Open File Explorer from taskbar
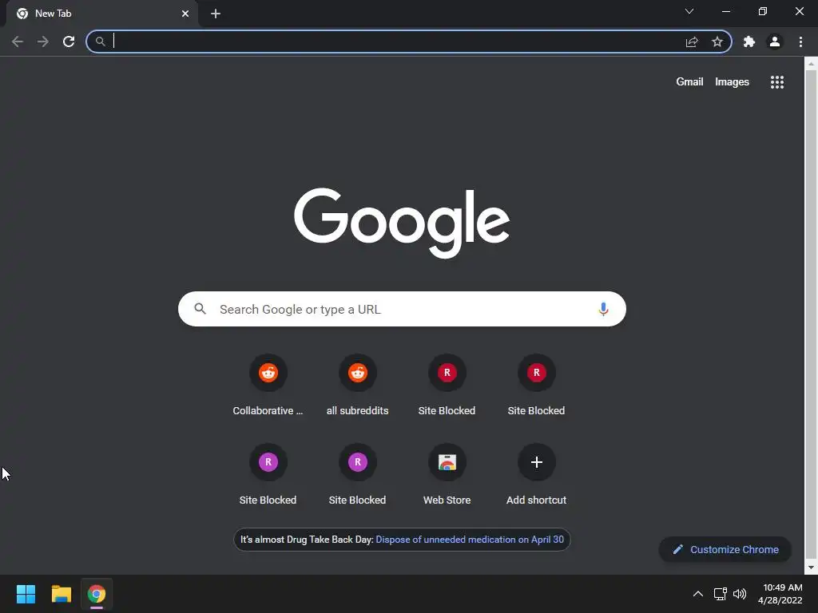Screen dimensions: 818x613 61,594
